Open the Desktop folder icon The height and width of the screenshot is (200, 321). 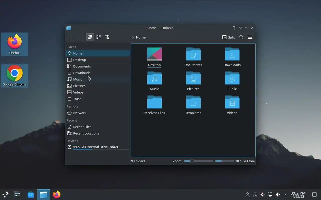[154, 57]
